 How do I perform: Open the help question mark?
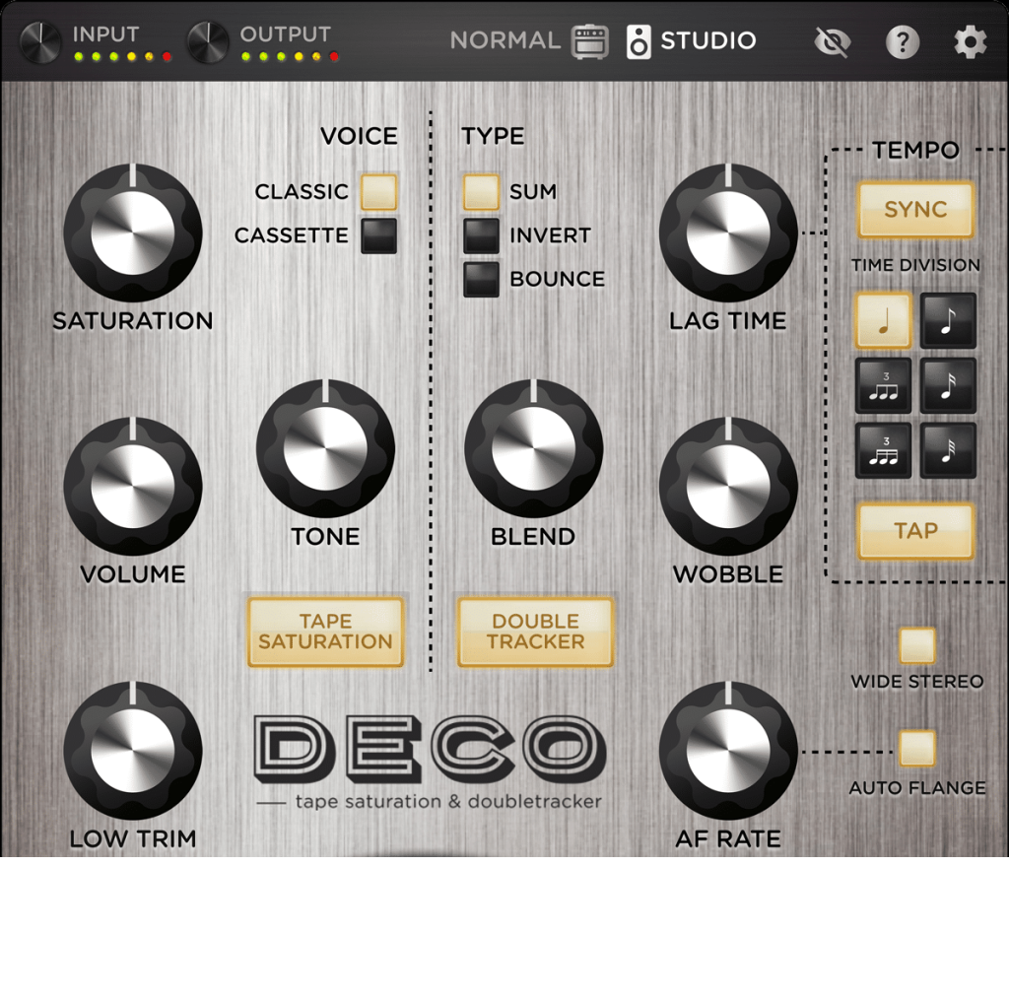pos(902,40)
